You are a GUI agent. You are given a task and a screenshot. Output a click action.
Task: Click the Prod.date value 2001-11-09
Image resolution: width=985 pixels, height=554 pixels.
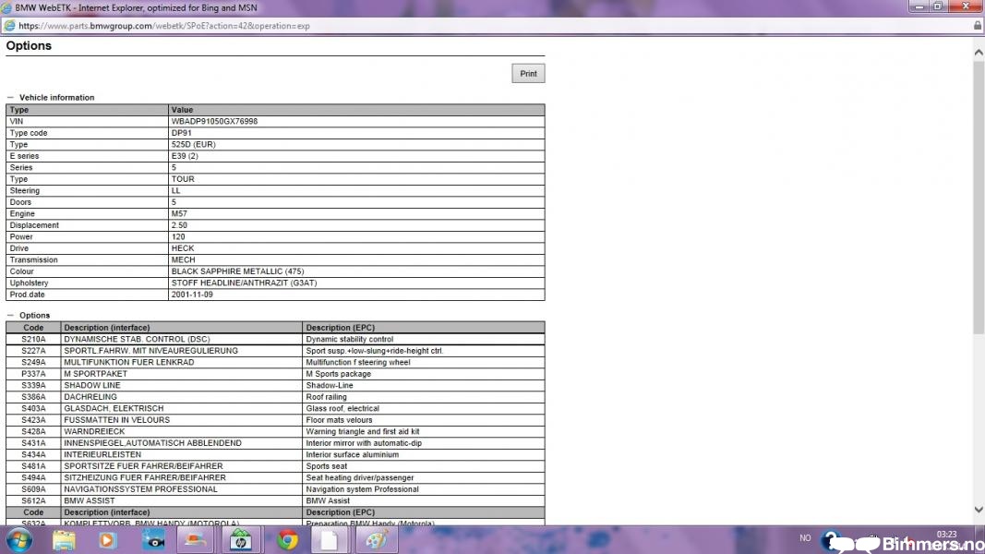click(192, 295)
